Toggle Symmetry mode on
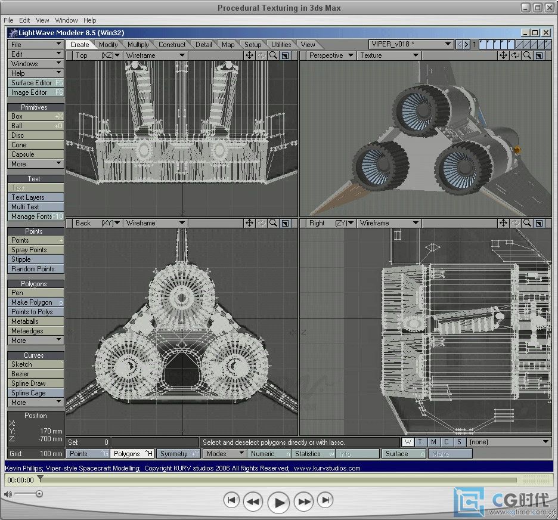Viewport: 558px width, 520px height. tap(179, 454)
